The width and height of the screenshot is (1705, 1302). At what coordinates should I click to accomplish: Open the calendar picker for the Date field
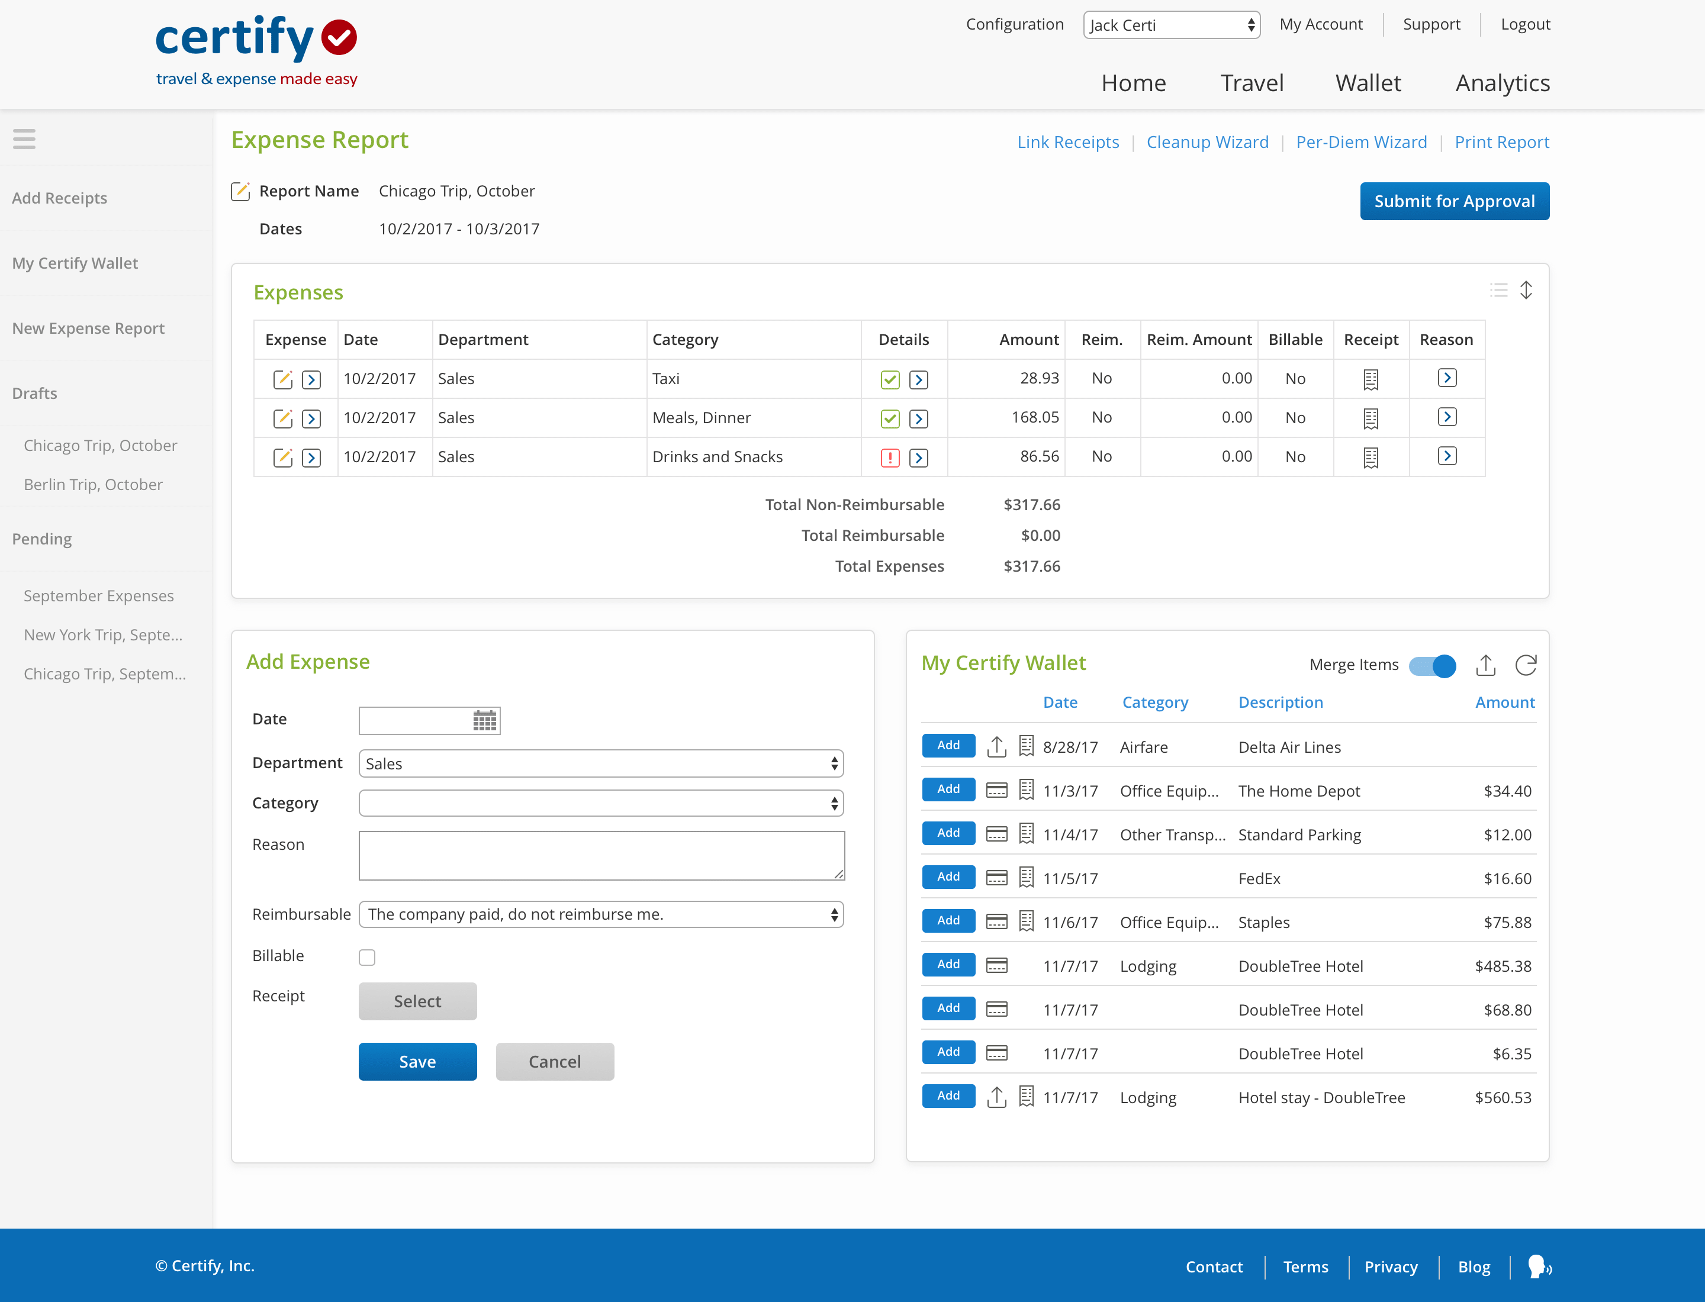[x=485, y=720]
